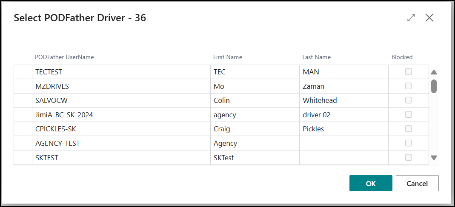This screenshot has height=207, width=455.
Task: Click the scrollbar up arrow
Action: pyautogui.click(x=434, y=73)
